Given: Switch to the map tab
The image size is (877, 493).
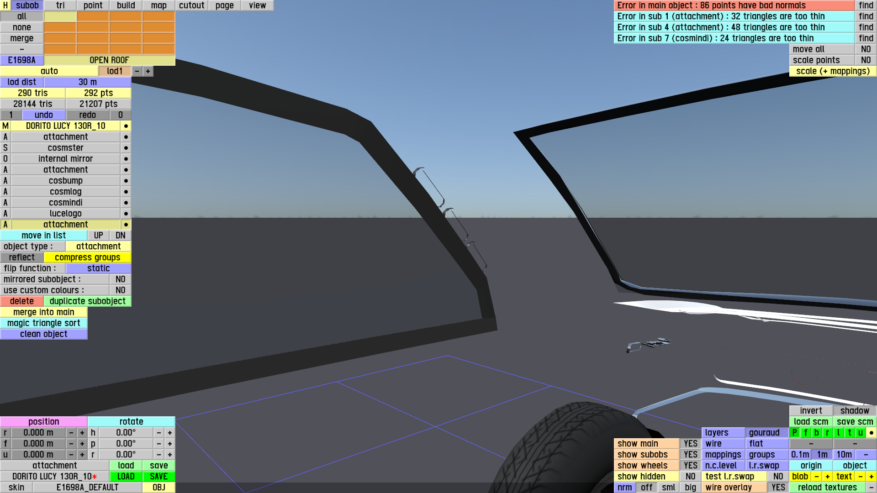Looking at the screenshot, I should tap(158, 5).
